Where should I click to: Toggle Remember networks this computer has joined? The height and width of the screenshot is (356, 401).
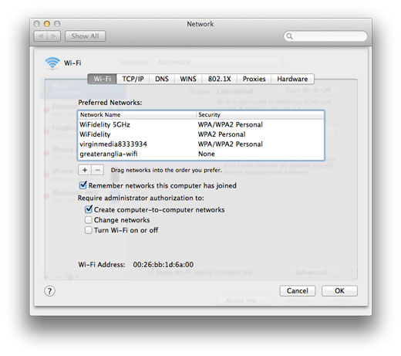pyautogui.click(x=83, y=185)
